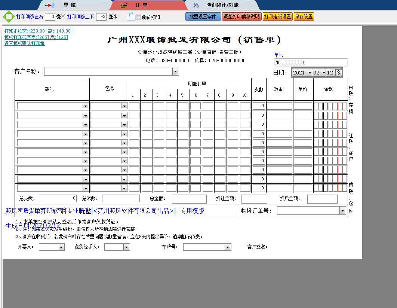Expand the 车牌号 dropdown
The width and height of the screenshot is (397, 308).
[227, 247]
